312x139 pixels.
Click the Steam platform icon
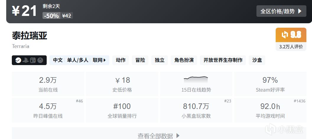[18, 60]
